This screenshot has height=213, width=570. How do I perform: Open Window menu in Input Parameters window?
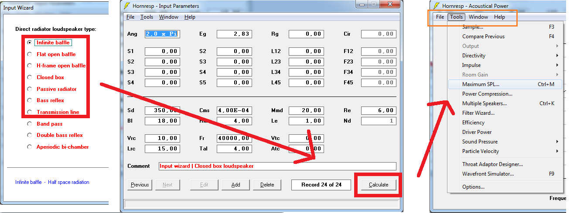pyautogui.click(x=168, y=17)
